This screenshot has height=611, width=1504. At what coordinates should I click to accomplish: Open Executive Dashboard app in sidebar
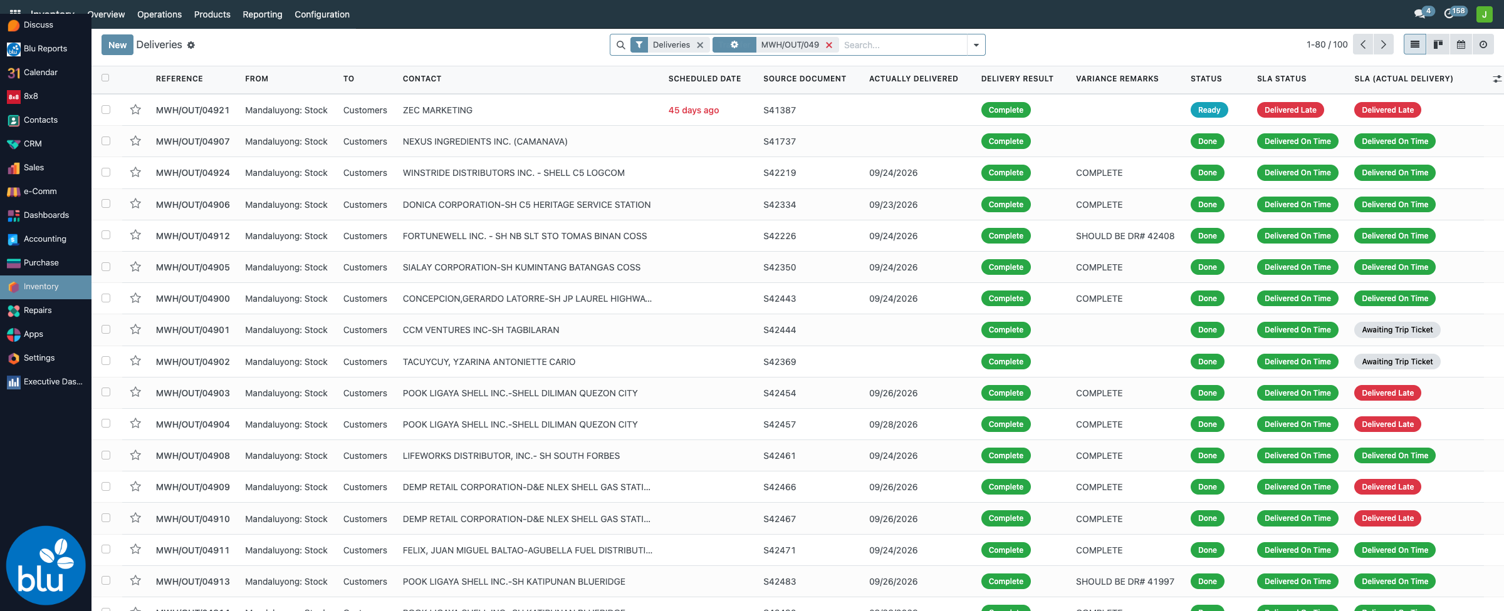46,382
